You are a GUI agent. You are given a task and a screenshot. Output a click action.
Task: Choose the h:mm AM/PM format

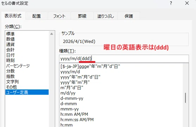click(x=121, y=114)
